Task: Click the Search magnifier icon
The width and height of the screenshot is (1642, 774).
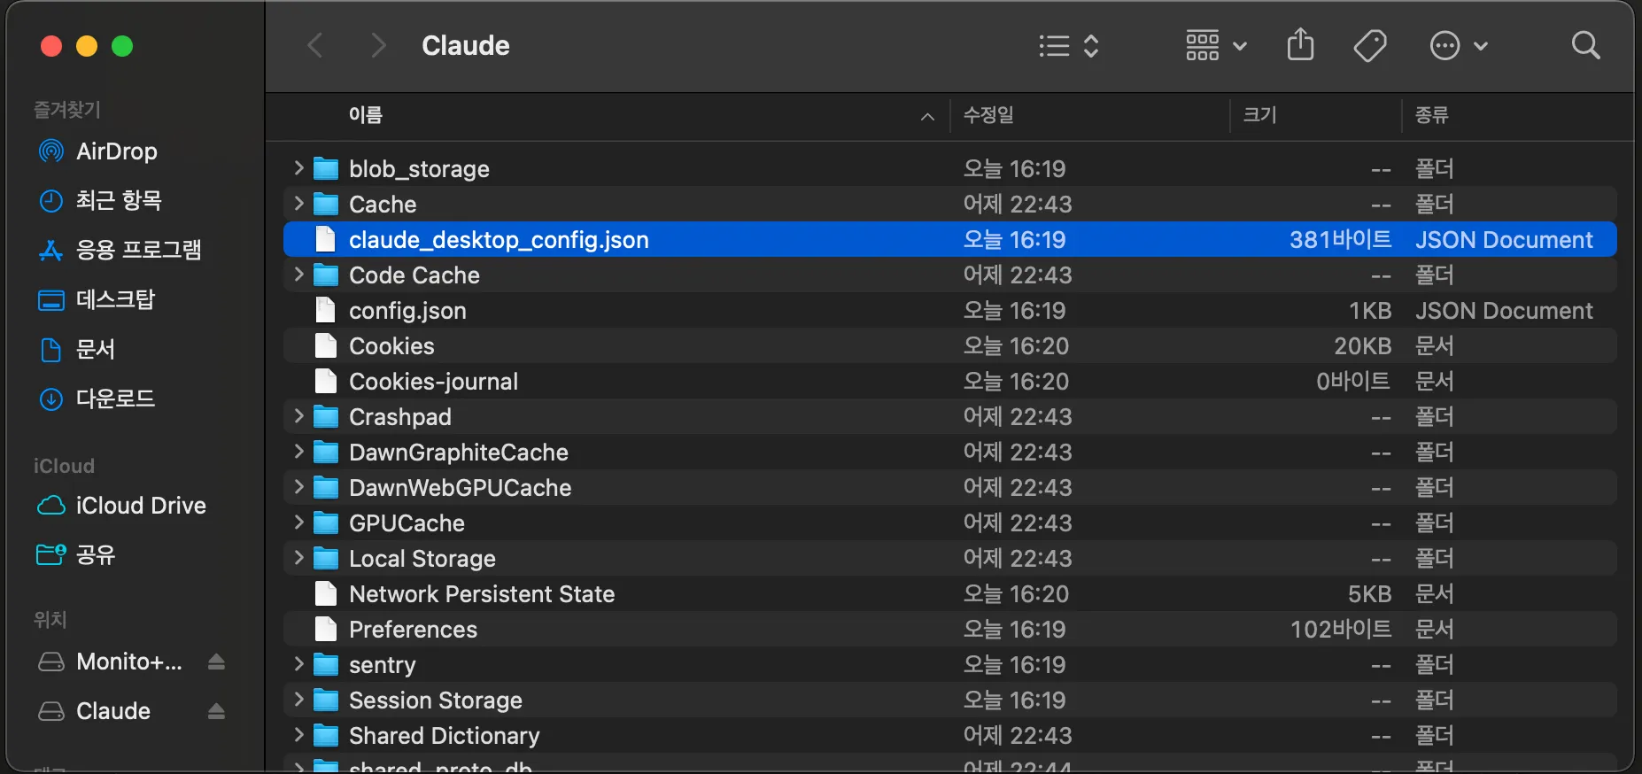Action: tap(1585, 45)
